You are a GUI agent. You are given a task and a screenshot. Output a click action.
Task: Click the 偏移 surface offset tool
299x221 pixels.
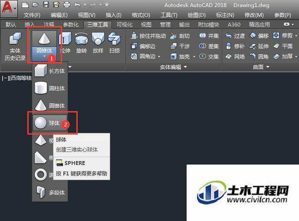(x=259, y=36)
